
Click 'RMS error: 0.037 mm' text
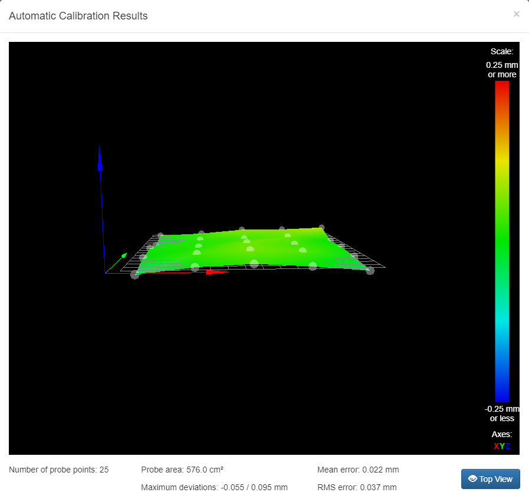357,487
